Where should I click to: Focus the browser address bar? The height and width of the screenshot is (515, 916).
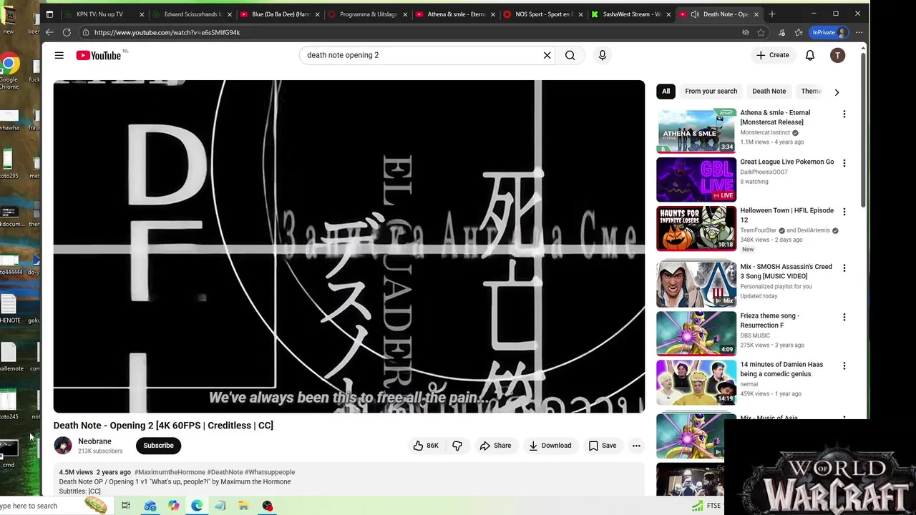point(415,32)
